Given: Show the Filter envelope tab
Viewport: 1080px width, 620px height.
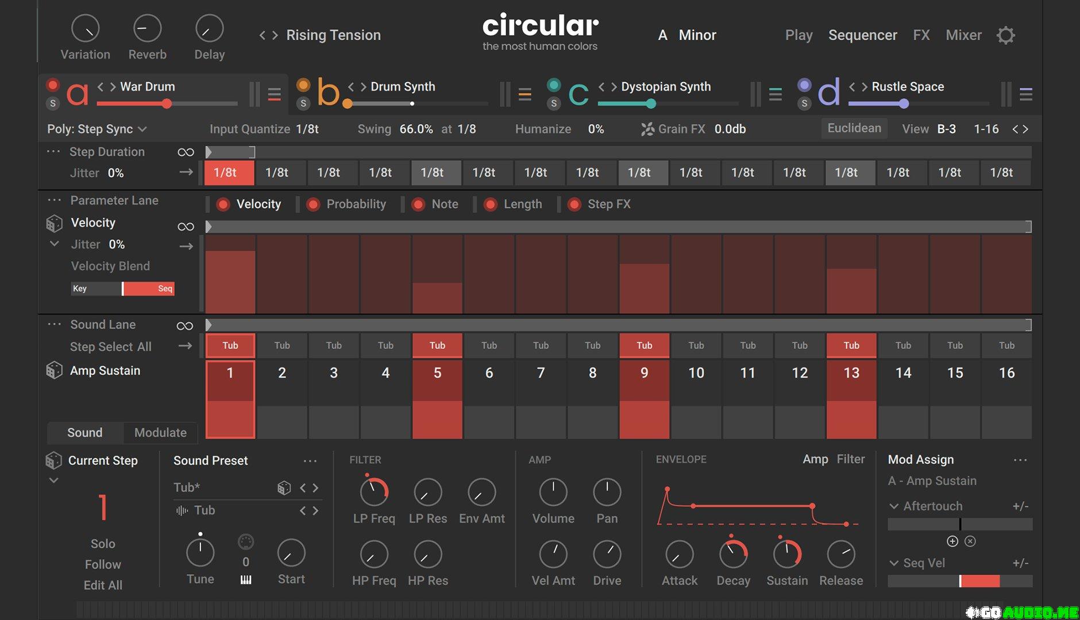Looking at the screenshot, I should coord(850,459).
